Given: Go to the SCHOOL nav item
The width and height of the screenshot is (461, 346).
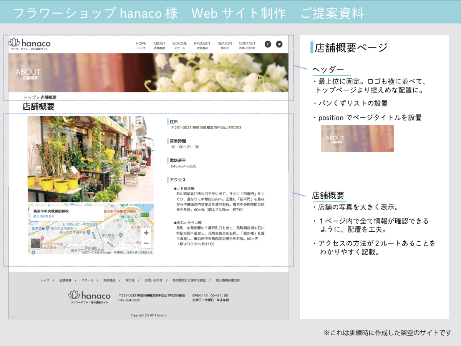Looking at the screenshot, I should pyautogui.click(x=179, y=45).
